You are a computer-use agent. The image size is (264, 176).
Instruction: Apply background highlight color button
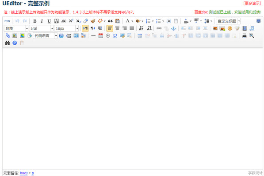138,21
